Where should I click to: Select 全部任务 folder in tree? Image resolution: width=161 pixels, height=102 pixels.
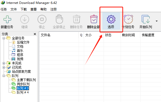coord(18,38)
